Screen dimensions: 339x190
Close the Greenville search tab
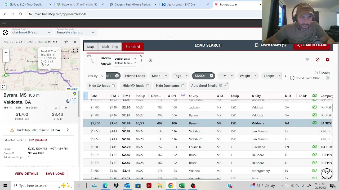pos(141,56)
